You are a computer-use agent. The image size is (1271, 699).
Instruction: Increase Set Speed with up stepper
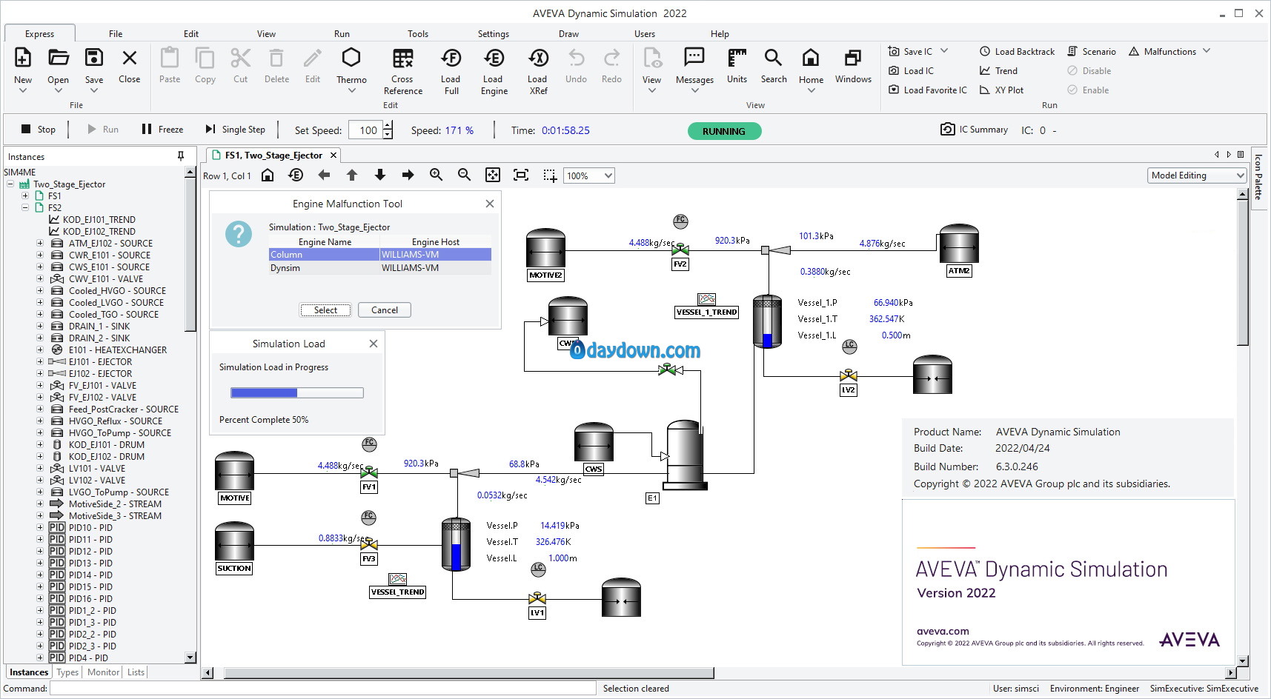[388, 125]
